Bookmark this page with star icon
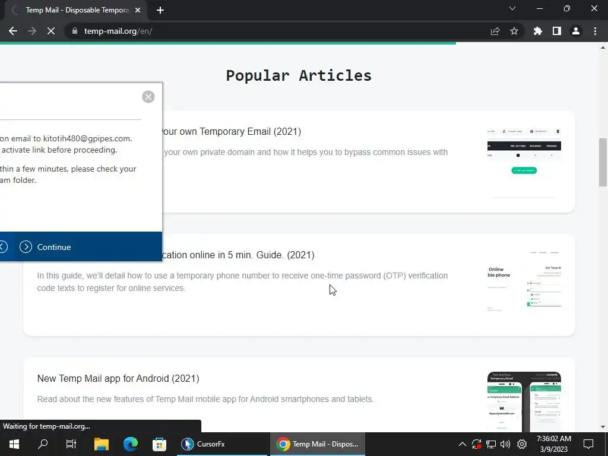The width and height of the screenshot is (608, 456). click(514, 31)
